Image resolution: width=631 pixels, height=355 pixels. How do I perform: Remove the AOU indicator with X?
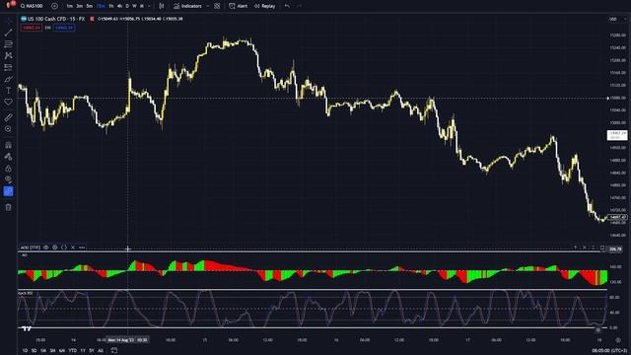(73, 248)
